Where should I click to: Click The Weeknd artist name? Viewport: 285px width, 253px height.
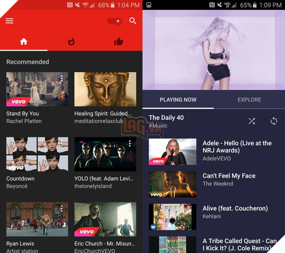218,184
